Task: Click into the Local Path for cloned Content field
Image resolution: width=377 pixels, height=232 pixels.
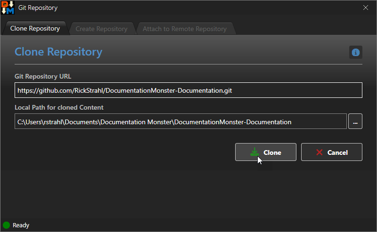Action: point(180,121)
